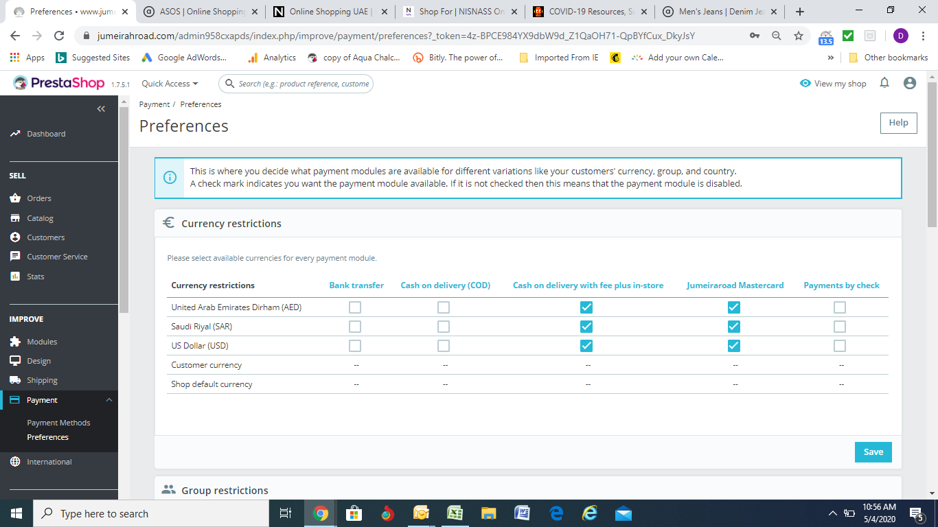
Task: Go to Dashboard in sidebar
Action: click(x=46, y=134)
